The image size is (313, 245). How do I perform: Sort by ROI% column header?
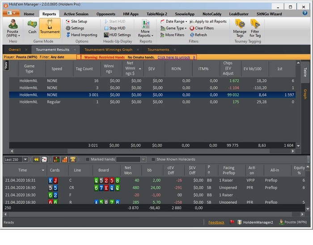click(x=178, y=69)
